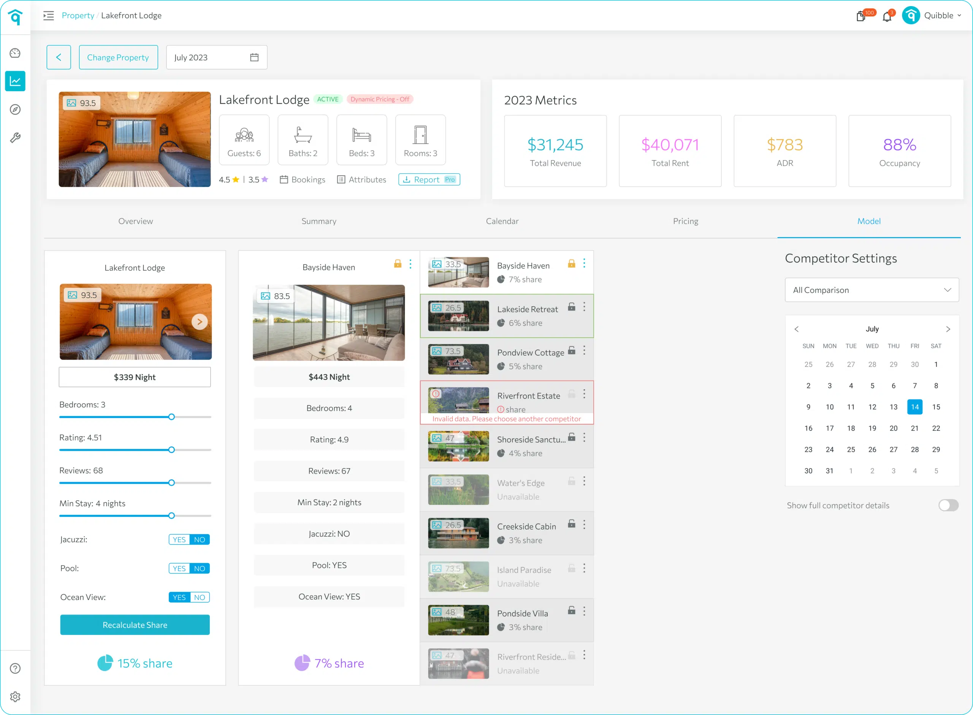Go to next month in calendar

tap(948, 329)
